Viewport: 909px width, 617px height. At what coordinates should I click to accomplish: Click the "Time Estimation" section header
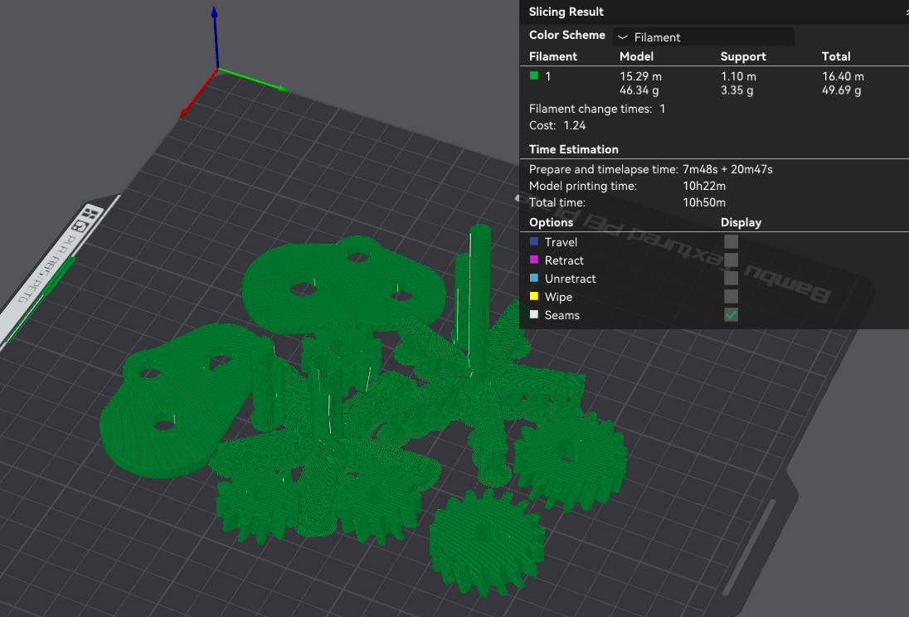click(x=573, y=149)
